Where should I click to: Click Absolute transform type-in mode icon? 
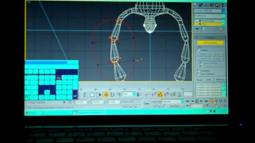[x=70, y=102]
